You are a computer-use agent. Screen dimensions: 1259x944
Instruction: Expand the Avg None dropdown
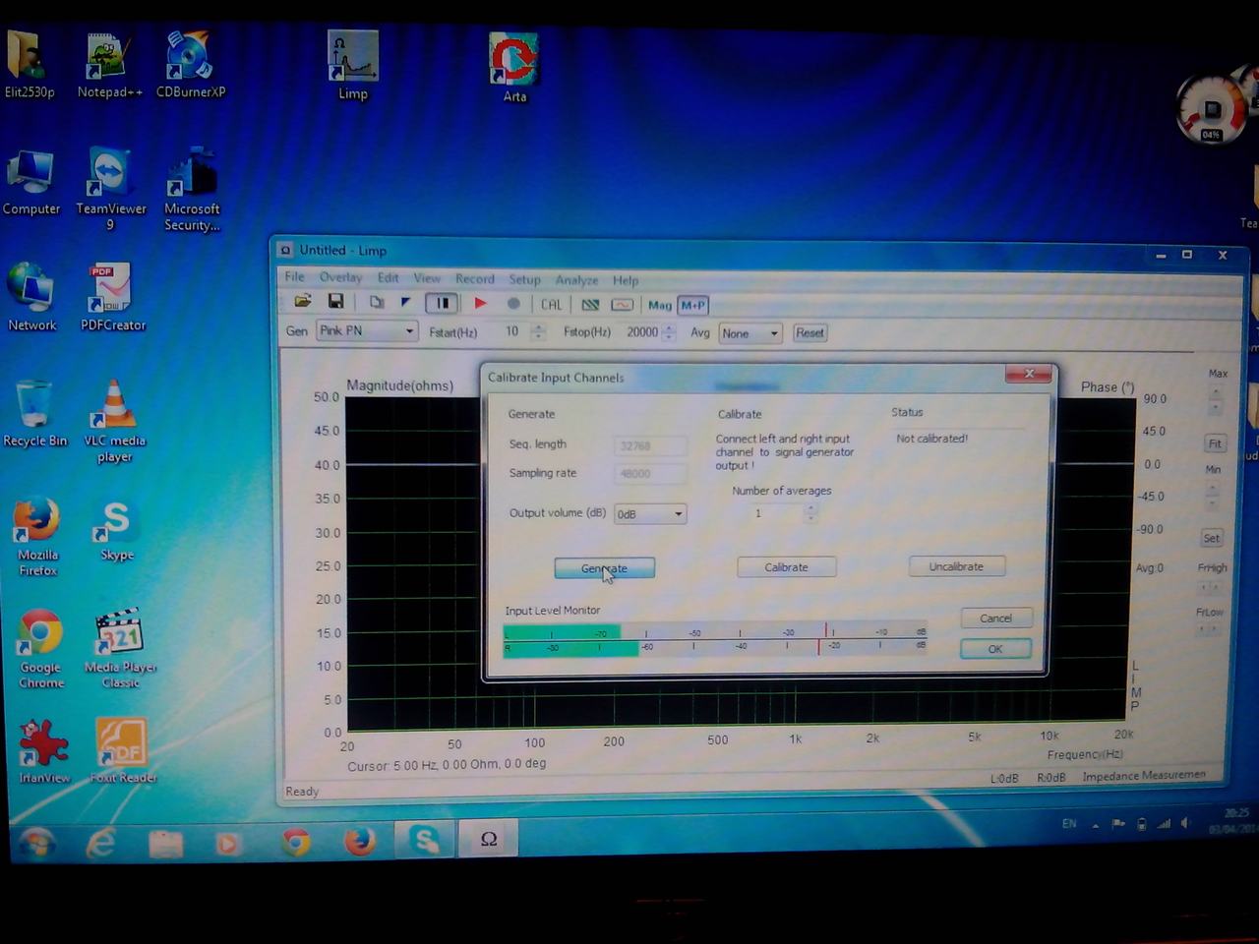[774, 334]
